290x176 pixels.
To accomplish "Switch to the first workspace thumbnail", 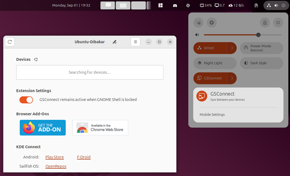I will (108, 5).
